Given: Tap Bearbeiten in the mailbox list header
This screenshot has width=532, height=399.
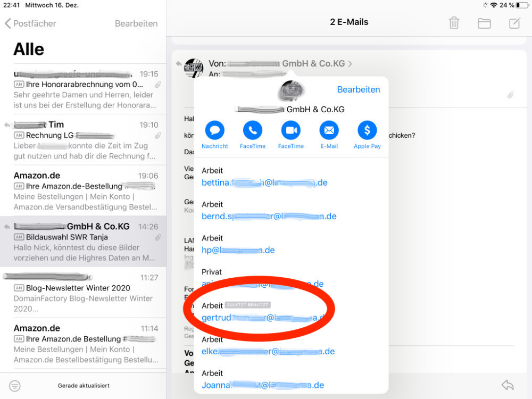Looking at the screenshot, I should click(136, 23).
